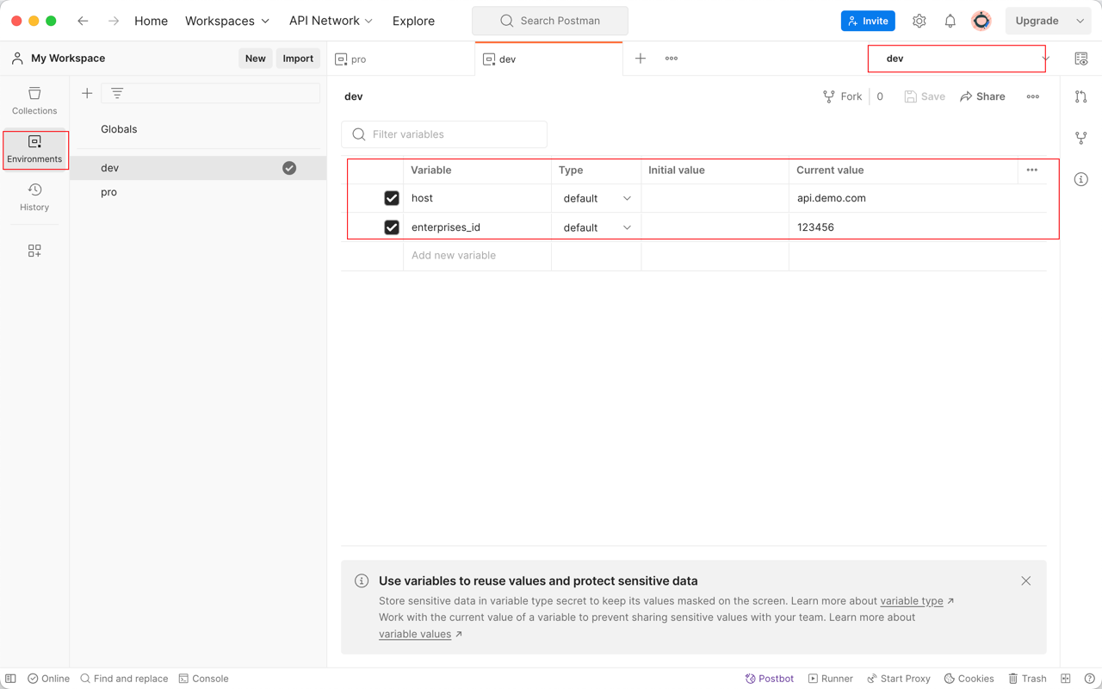This screenshot has width=1102, height=689.
Task: Open Postbot assistant
Action: click(x=770, y=679)
